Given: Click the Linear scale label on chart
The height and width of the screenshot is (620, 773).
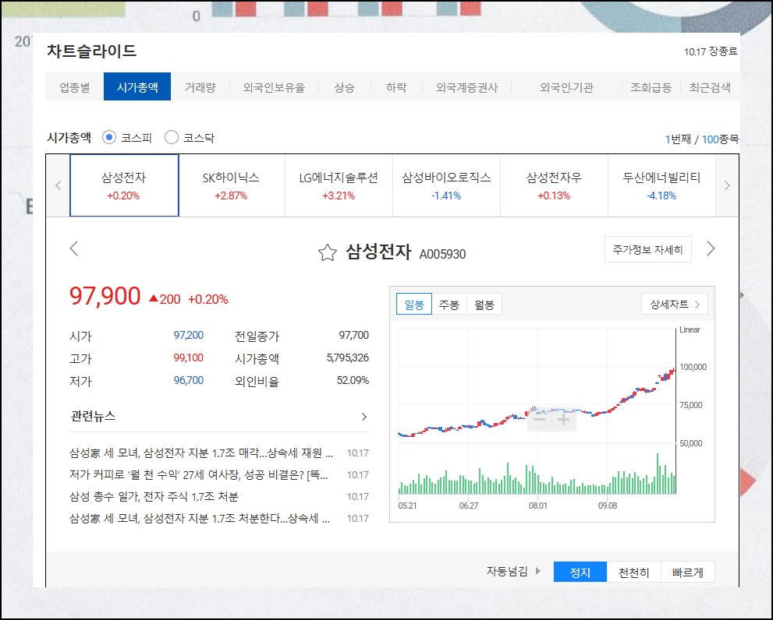Looking at the screenshot, I should (690, 330).
